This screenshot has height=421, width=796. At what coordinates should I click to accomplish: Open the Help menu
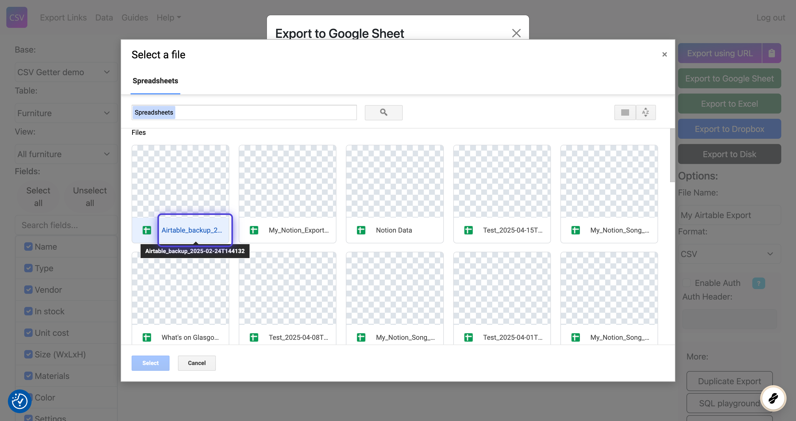click(168, 17)
